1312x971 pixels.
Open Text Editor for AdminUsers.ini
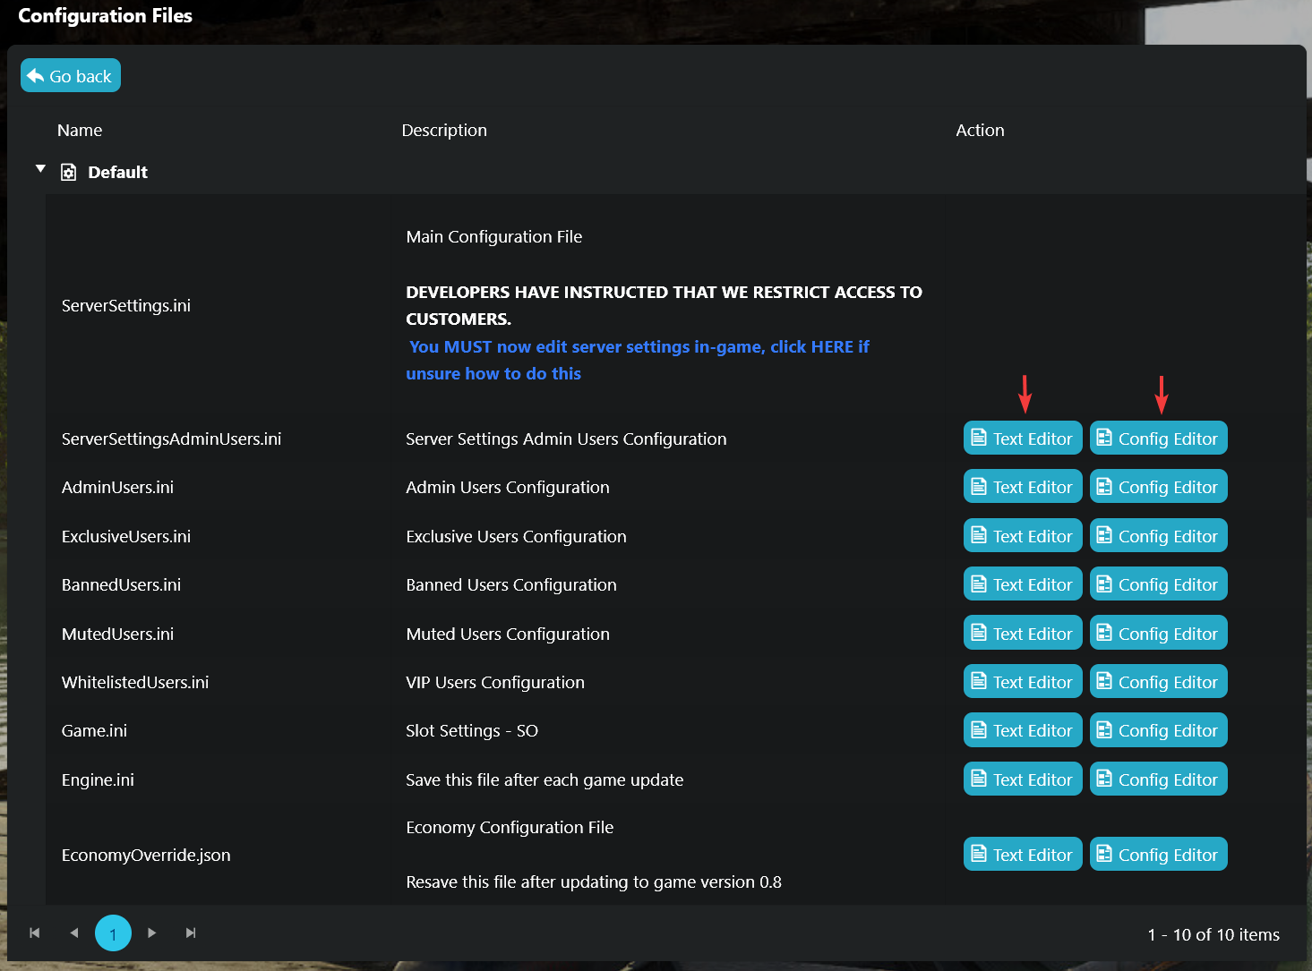1022,487
